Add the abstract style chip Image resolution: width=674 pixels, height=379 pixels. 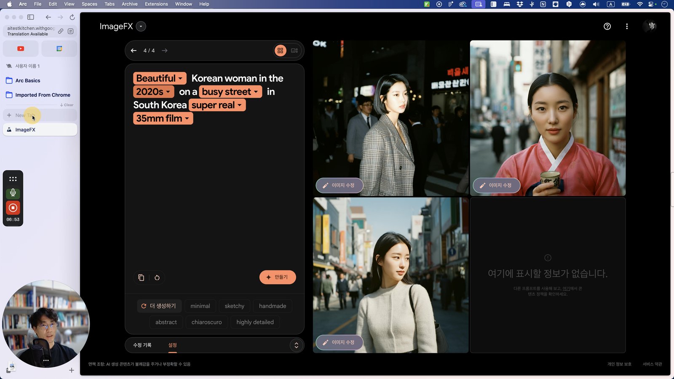click(x=166, y=322)
